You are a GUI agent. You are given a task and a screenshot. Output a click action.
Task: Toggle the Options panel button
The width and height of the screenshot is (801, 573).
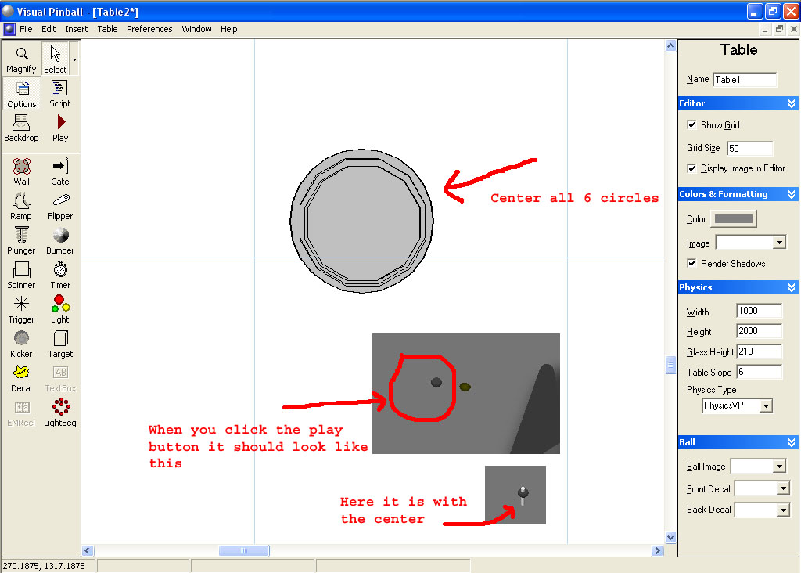(x=22, y=93)
